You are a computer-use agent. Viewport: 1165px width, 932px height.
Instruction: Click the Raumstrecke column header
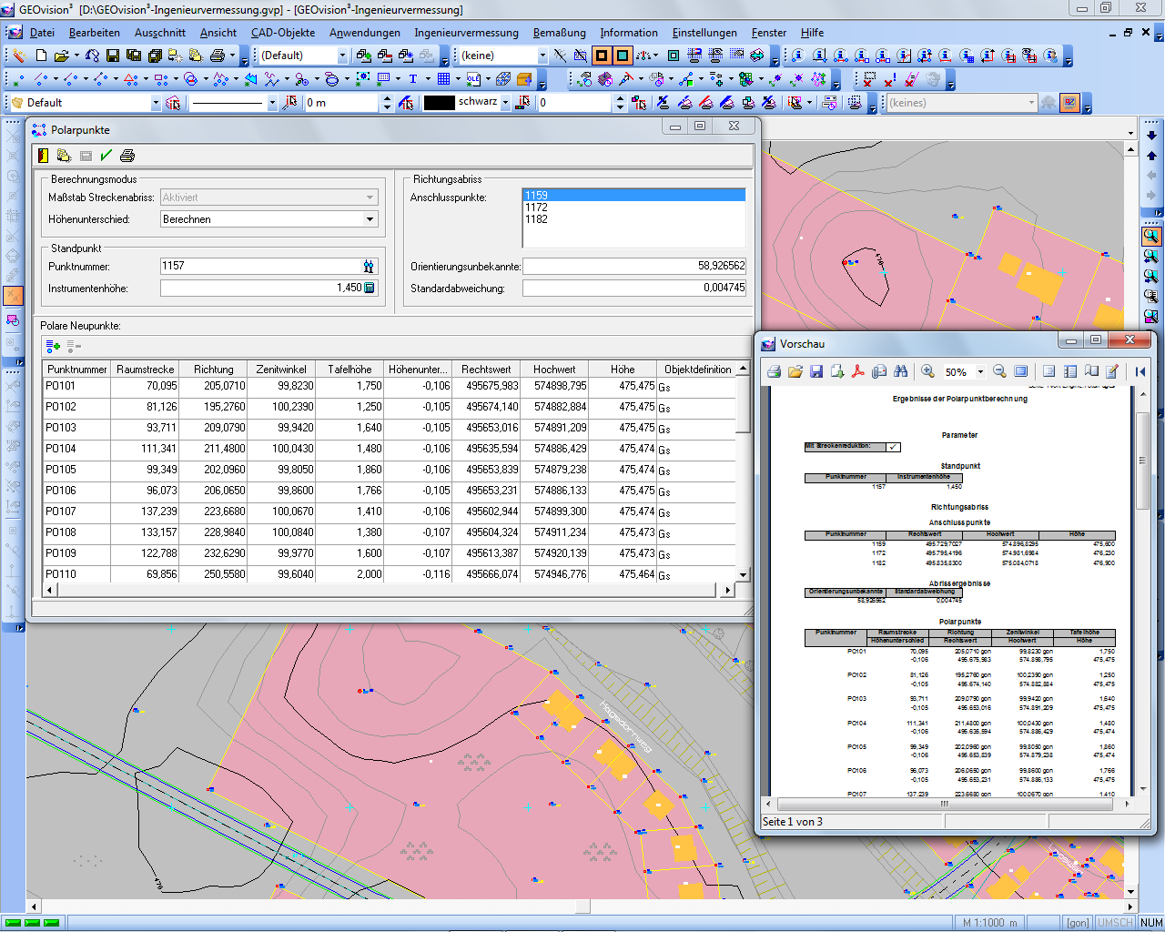click(x=146, y=370)
